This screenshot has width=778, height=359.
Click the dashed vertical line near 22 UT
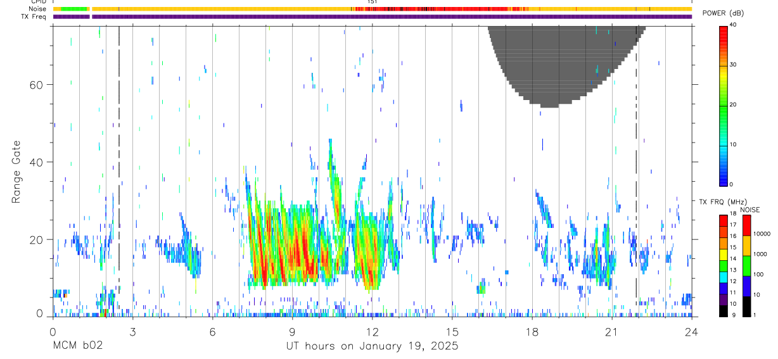[637, 171]
